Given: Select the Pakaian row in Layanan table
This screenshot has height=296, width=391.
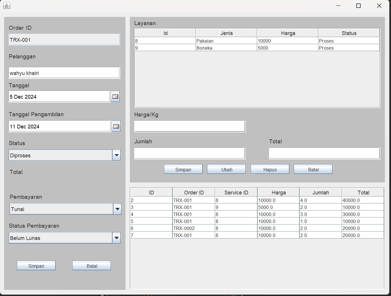Looking at the screenshot, I should [x=226, y=41].
